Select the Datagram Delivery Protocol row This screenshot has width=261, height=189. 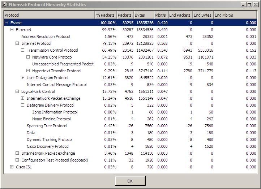[x=130, y=105]
